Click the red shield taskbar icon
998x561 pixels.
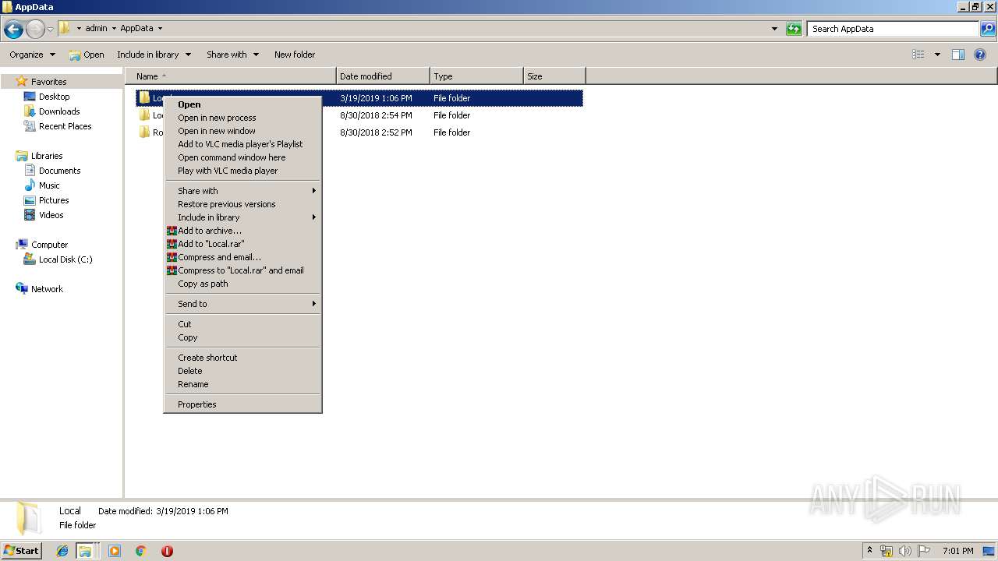tap(167, 551)
